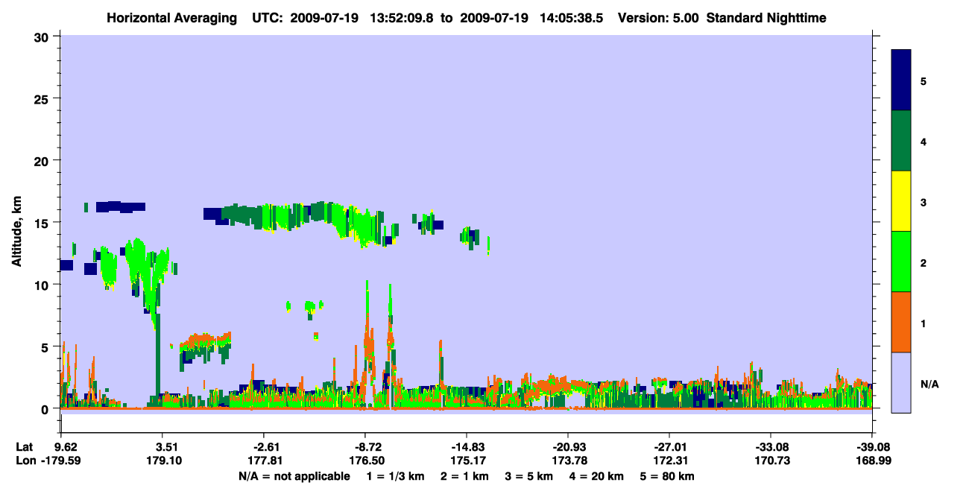969x497 pixels.
Task: Click the colorbar label 5
Action: pyautogui.click(x=924, y=80)
